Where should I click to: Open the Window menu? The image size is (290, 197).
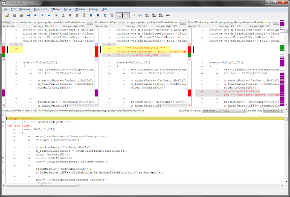pyautogui.click(x=80, y=9)
